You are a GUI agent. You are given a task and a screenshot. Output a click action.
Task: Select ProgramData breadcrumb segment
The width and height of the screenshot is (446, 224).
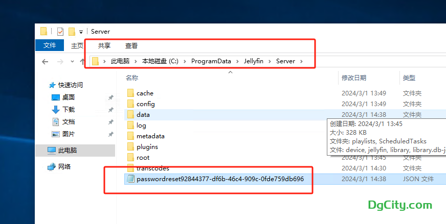[211, 61]
